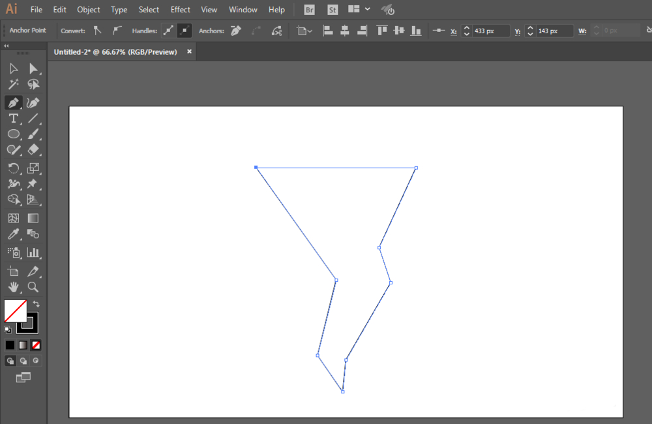The height and width of the screenshot is (424, 652).
Task: Select the Symbol Sprayer tool
Action: click(x=13, y=252)
